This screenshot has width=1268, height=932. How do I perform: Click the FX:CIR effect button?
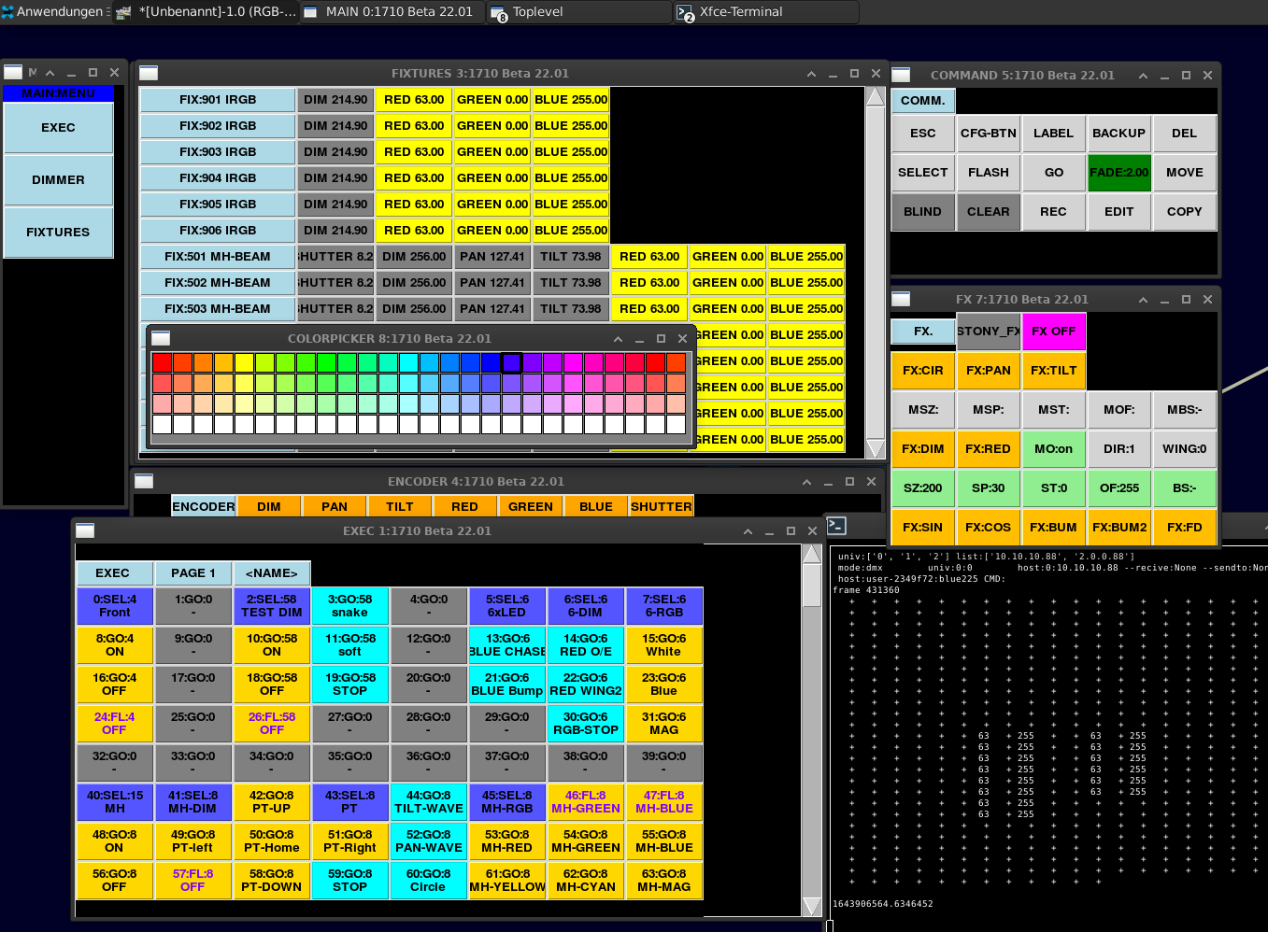[x=923, y=371]
